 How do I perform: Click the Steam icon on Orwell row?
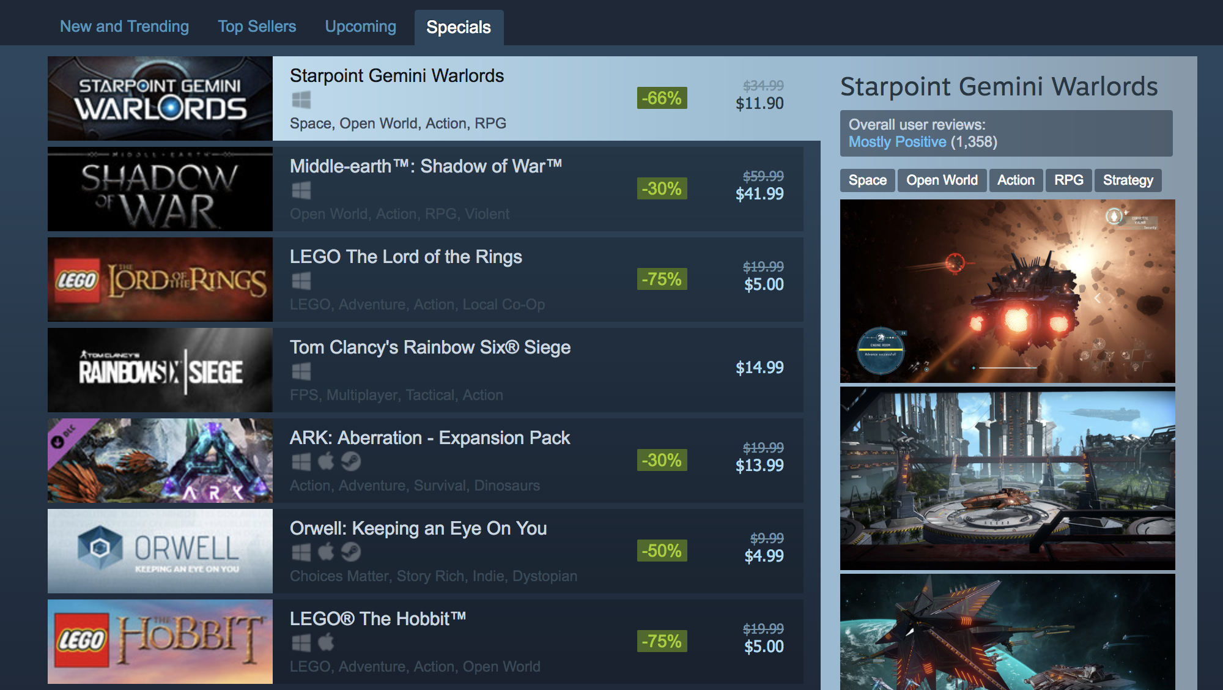(x=351, y=552)
